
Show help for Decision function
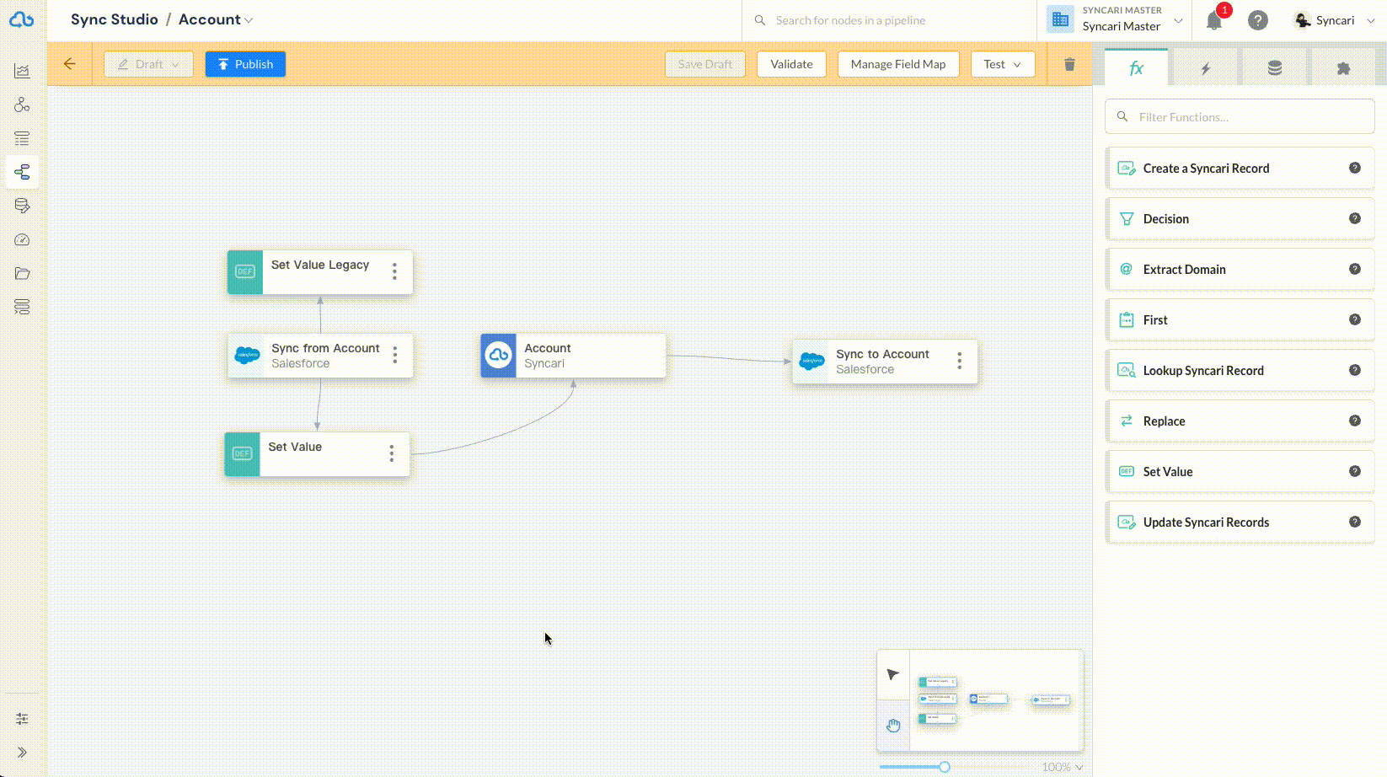(1355, 218)
